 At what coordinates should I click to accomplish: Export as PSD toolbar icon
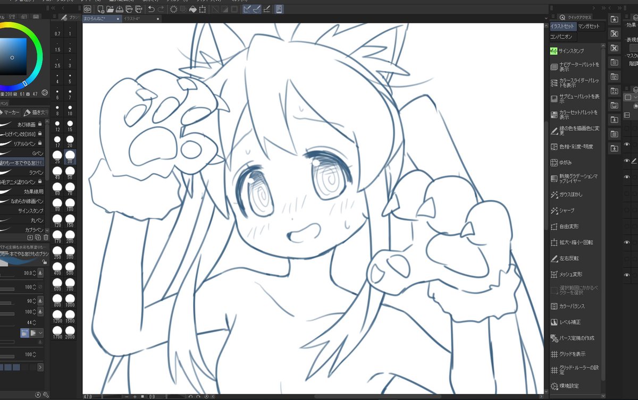(139, 9)
